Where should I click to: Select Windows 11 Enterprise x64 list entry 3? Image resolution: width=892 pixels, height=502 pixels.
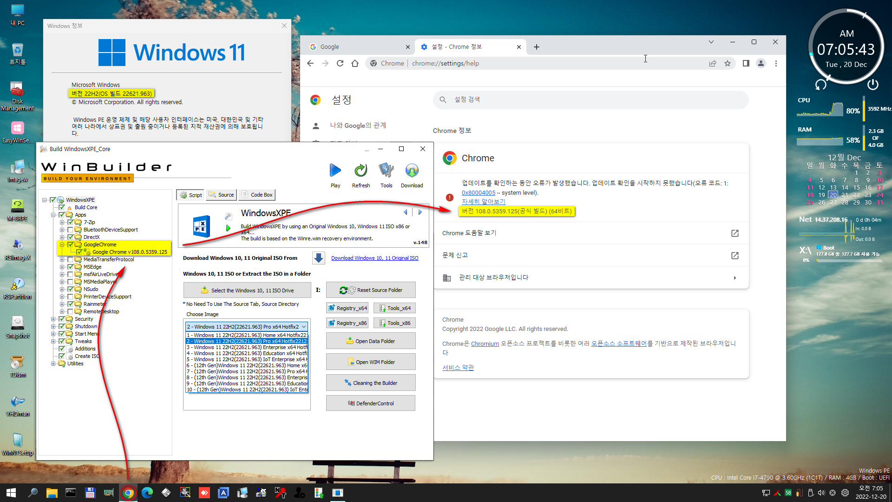(x=247, y=347)
